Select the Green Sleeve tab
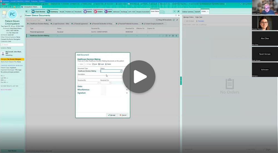Viewport: 278px width, 153px height. 155,11
